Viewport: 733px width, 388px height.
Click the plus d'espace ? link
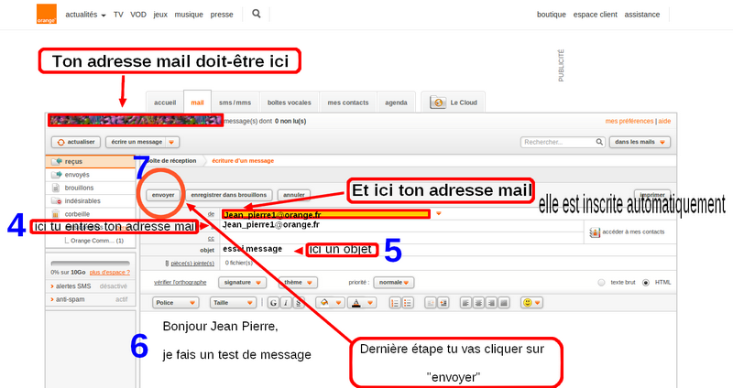click(x=110, y=272)
